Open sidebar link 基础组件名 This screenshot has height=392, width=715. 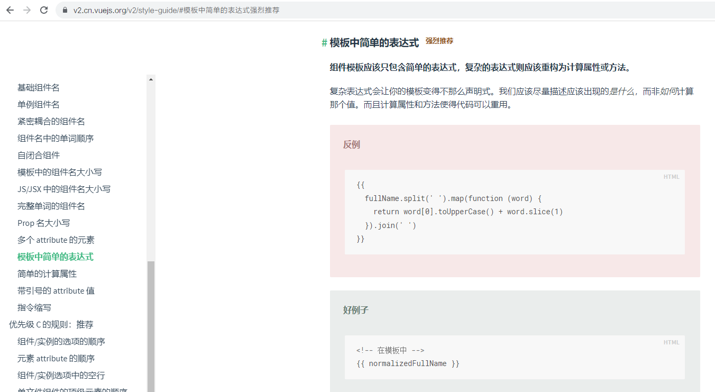(x=39, y=87)
